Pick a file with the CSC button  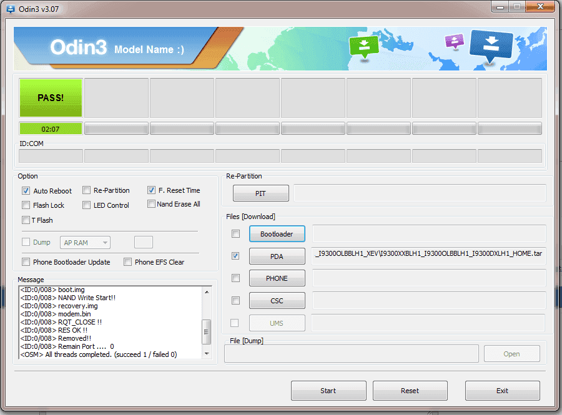tap(277, 301)
